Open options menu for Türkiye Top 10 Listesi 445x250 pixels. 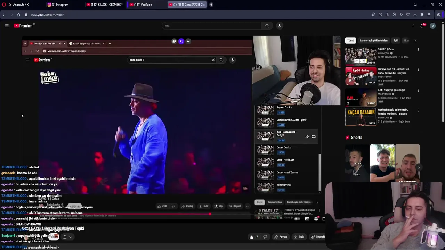(418, 69)
